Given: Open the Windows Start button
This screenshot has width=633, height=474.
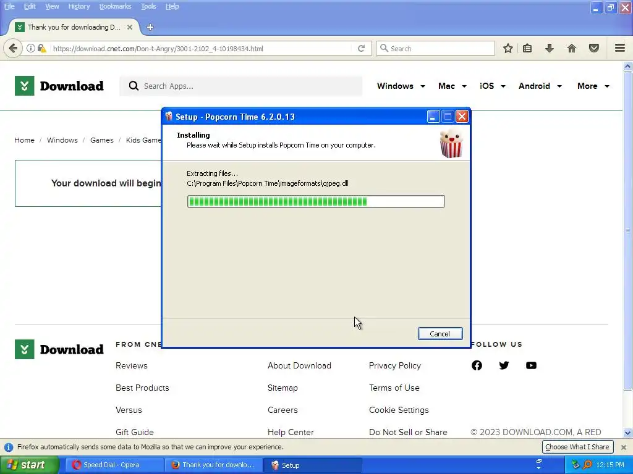Looking at the screenshot, I should tap(29, 465).
